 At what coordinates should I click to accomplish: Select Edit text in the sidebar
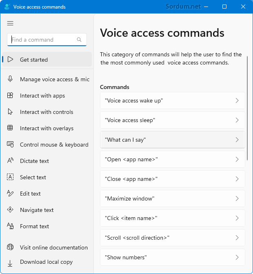[x=30, y=194]
